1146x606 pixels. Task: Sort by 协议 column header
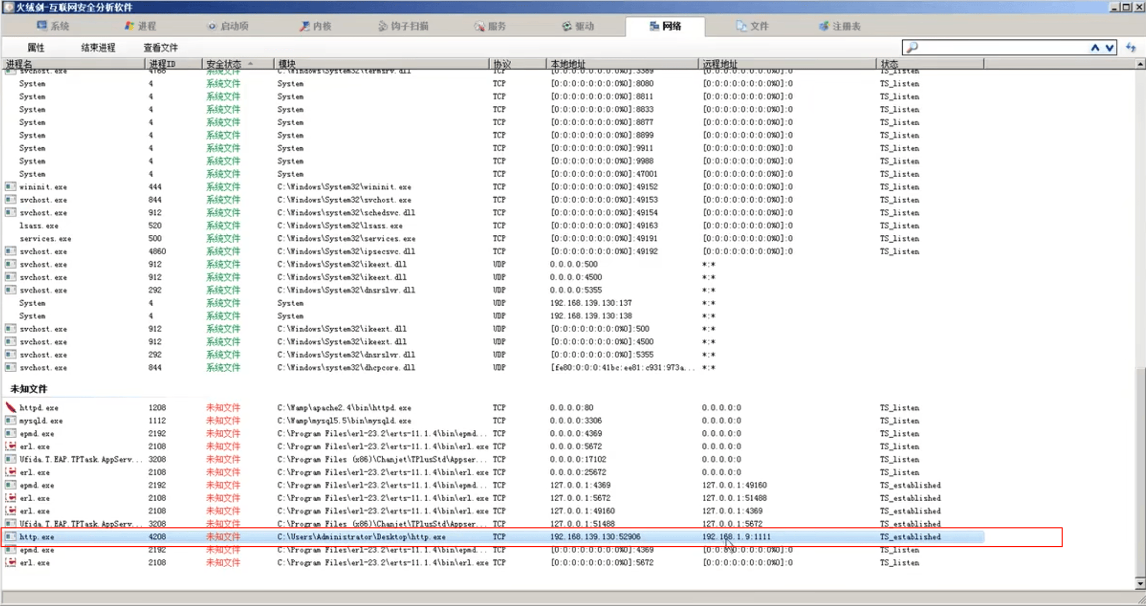point(517,63)
